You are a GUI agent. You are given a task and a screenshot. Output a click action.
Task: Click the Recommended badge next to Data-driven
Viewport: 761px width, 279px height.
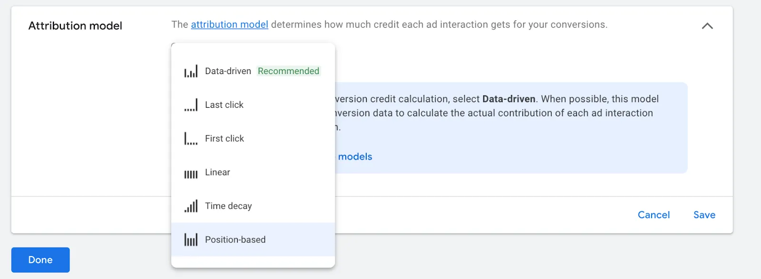[x=288, y=71]
